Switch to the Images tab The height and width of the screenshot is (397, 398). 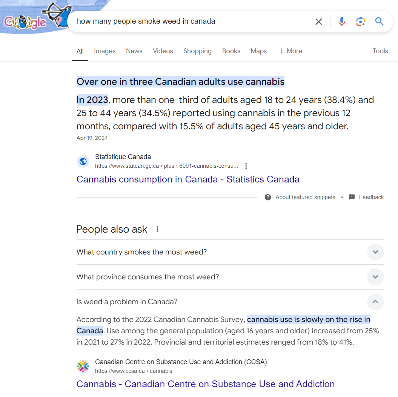coord(104,51)
